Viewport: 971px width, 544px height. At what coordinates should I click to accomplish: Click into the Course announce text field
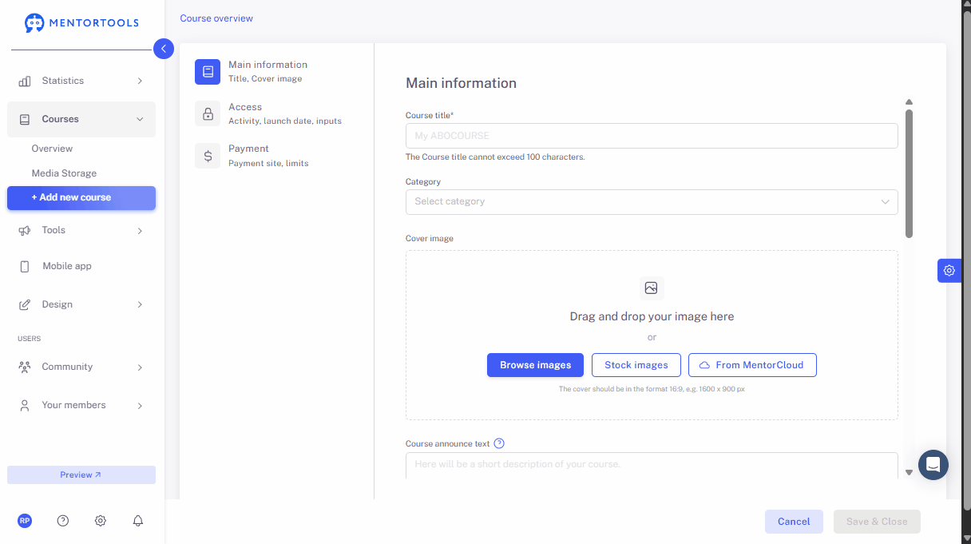coord(652,465)
